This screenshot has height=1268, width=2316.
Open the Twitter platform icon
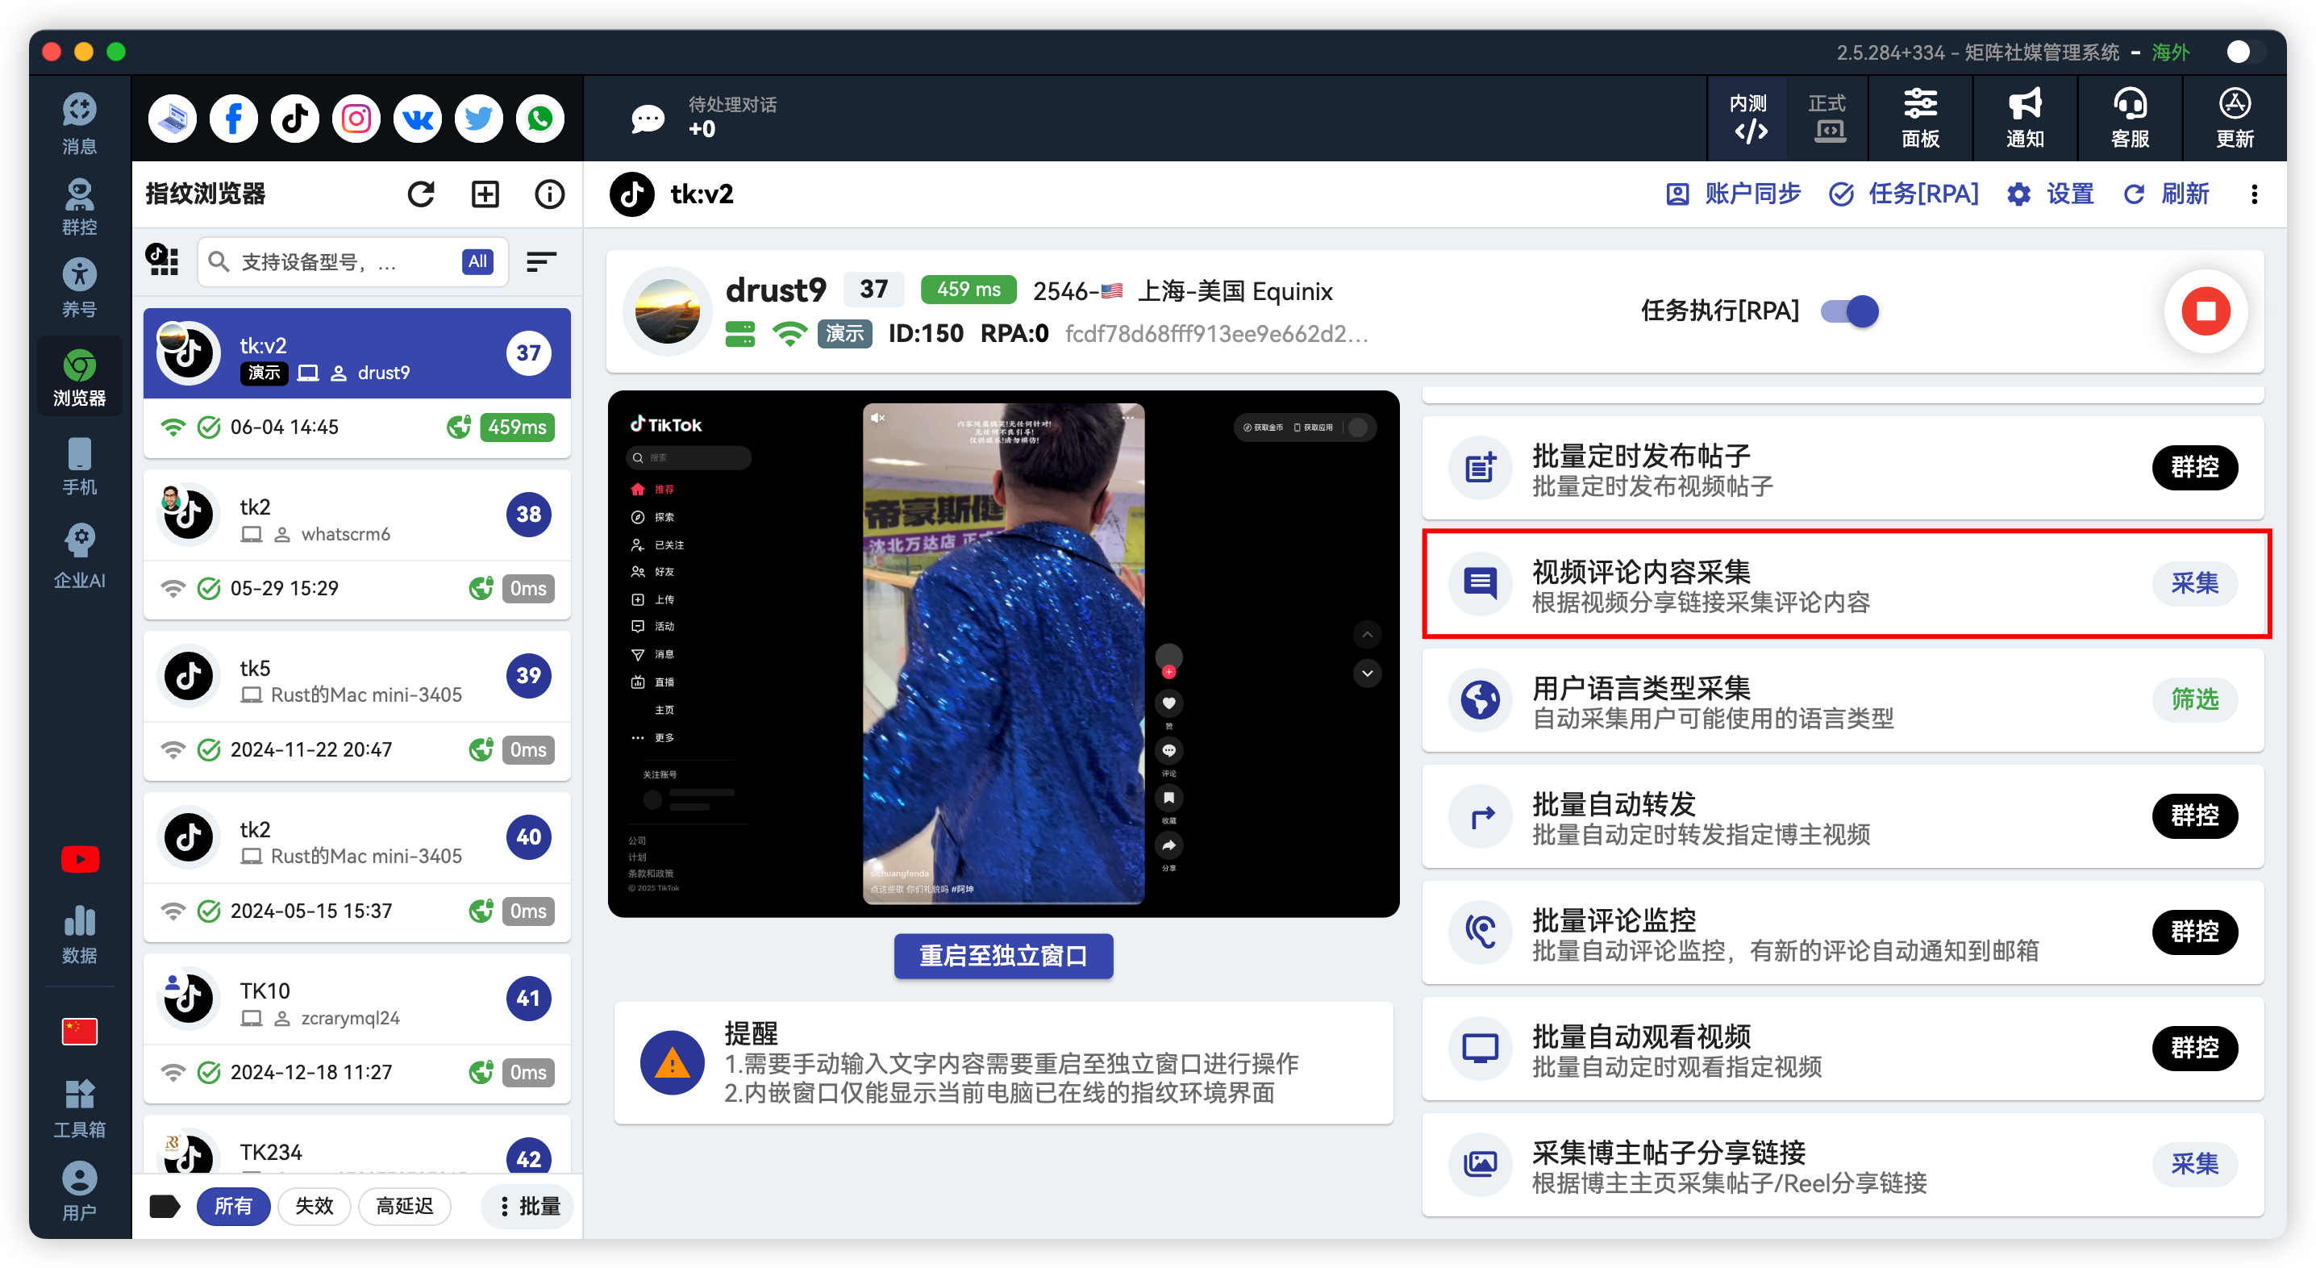pos(478,119)
